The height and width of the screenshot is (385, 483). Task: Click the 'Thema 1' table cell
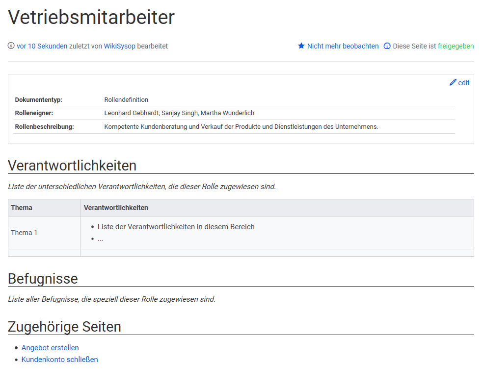click(25, 233)
